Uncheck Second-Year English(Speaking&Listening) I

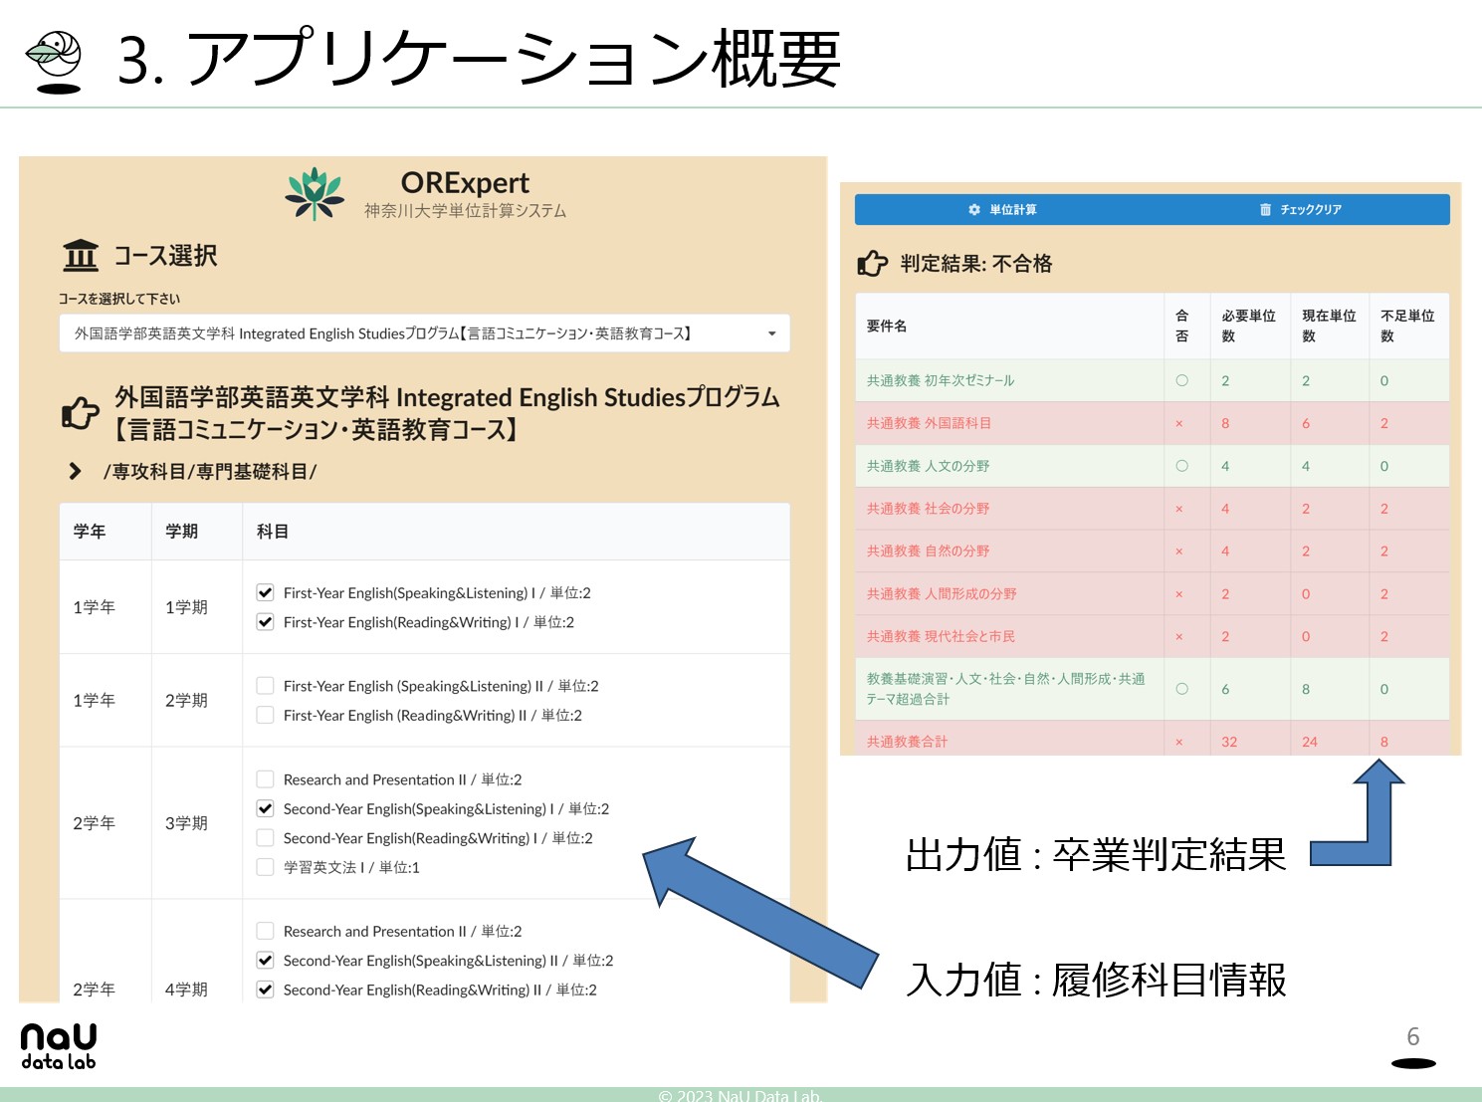point(265,808)
